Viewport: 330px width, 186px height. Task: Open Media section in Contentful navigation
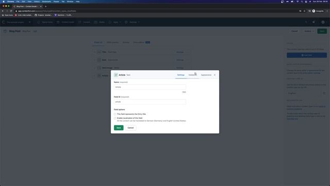coord(100,22)
